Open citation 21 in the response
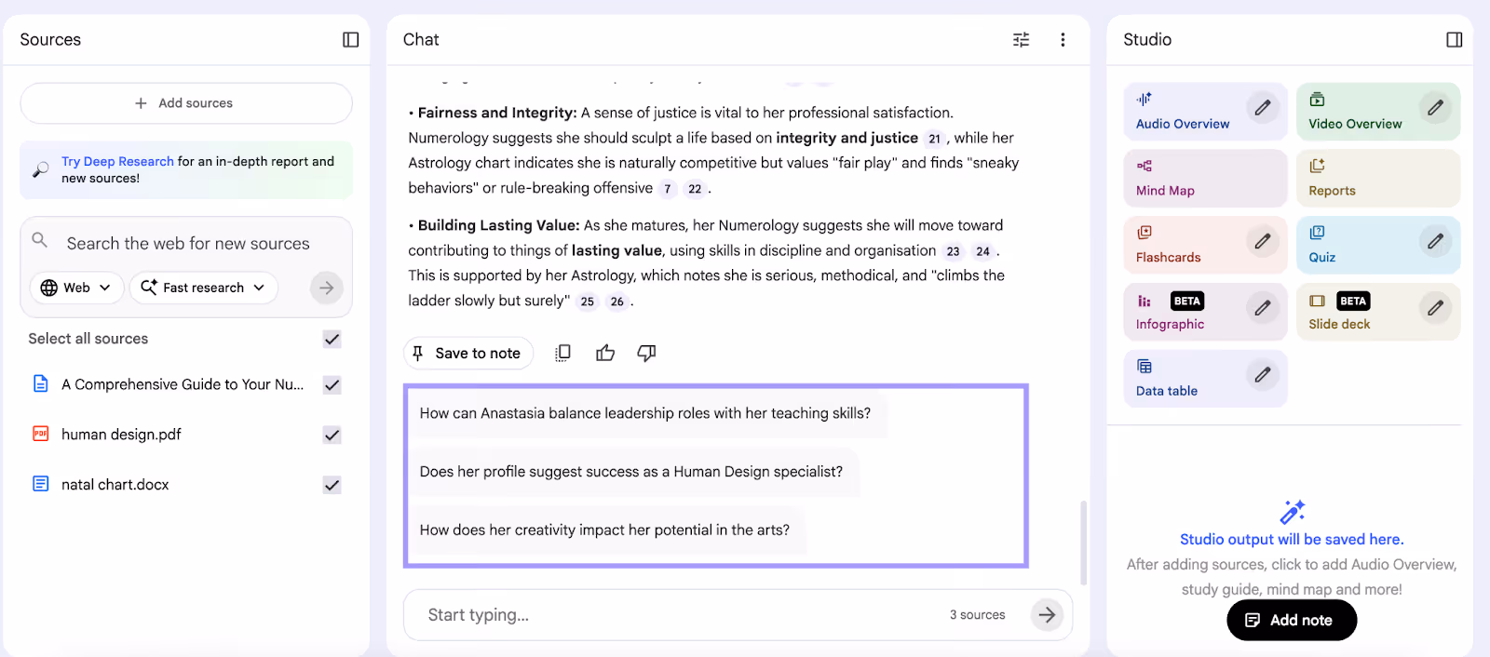This screenshot has height=657, width=1490. click(x=935, y=139)
